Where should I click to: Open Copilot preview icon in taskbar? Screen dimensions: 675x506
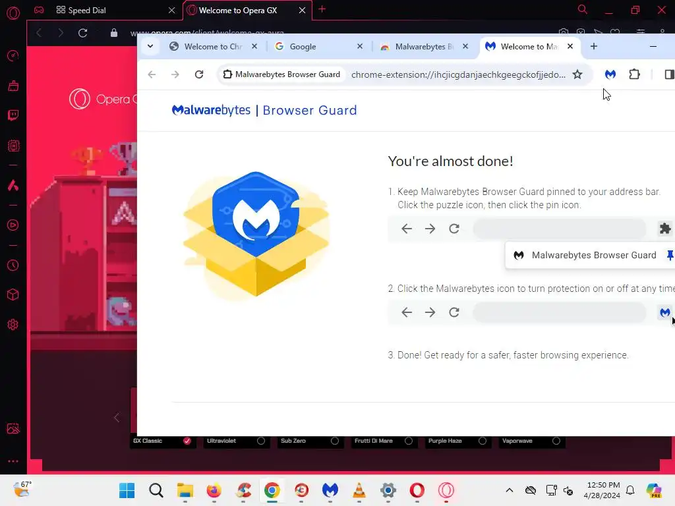click(x=653, y=490)
